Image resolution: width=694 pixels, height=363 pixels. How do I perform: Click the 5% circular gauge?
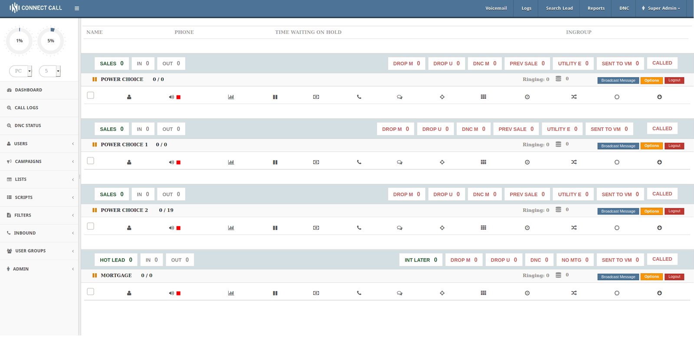(x=51, y=41)
